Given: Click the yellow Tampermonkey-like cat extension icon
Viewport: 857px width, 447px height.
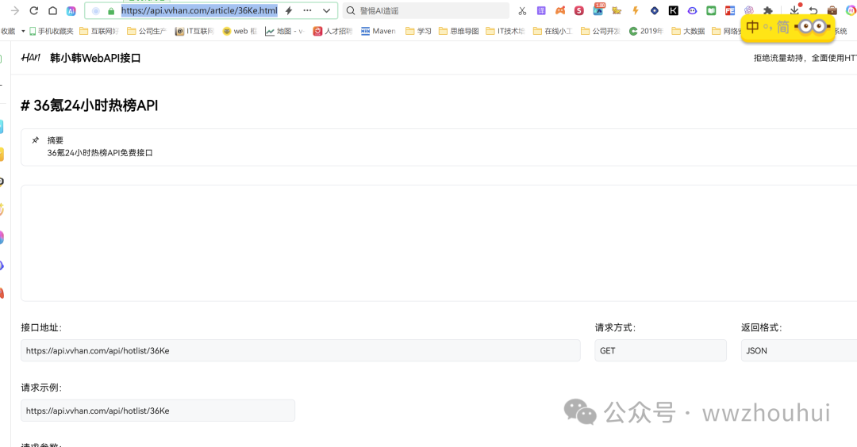Looking at the screenshot, I should tap(617, 10).
